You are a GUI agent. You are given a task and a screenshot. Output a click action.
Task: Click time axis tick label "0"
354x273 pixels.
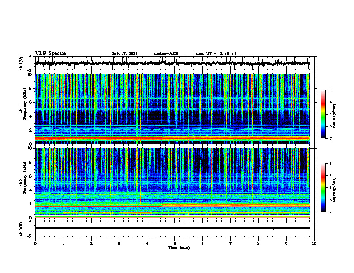pyautogui.click(x=35, y=244)
